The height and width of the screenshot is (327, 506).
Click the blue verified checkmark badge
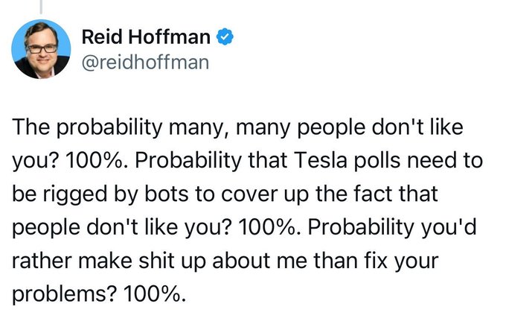[x=223, y=36]
